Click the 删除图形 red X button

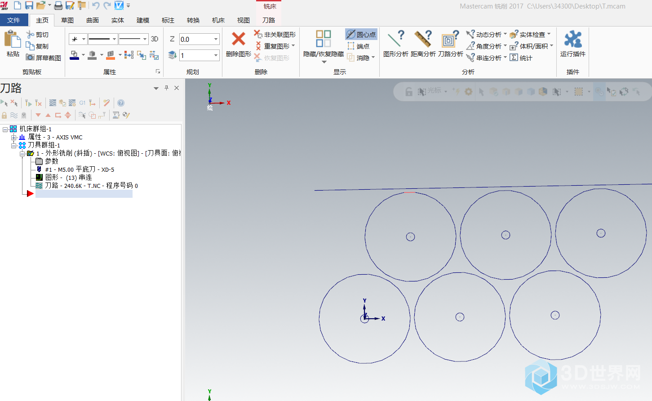(x=239, y=44)
